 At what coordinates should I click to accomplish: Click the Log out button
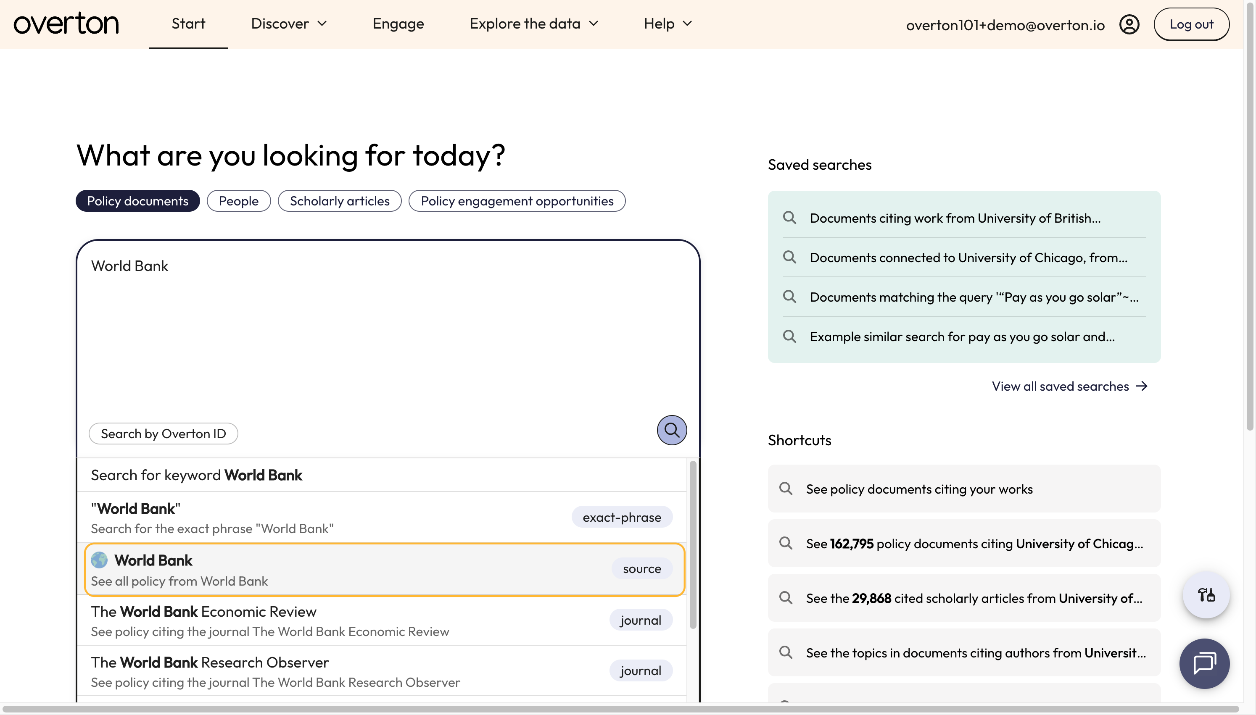pos(1191,24)
